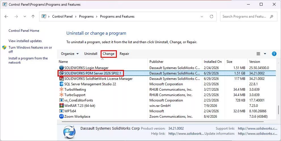Sort by the Installed On column

[213, 62]
